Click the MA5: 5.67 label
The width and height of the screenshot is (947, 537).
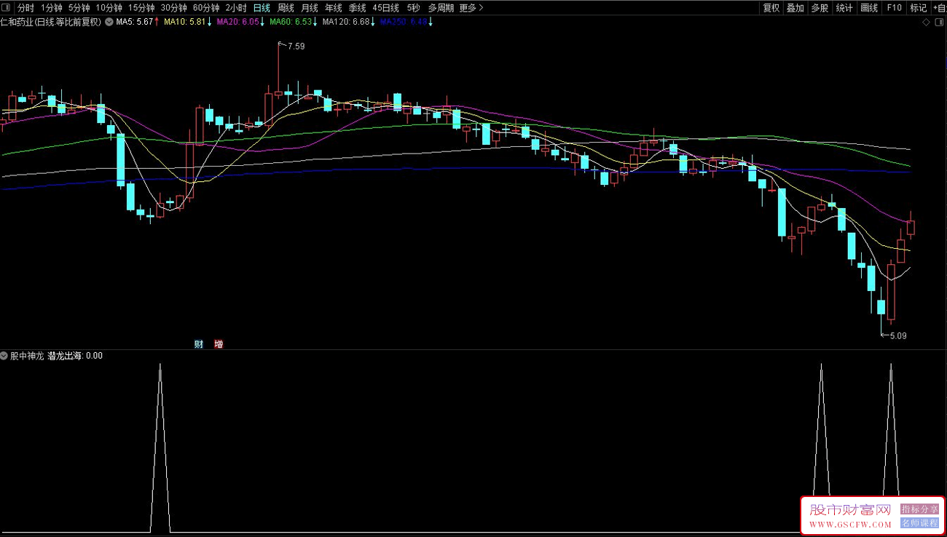pyautogui.click(x=134, y=23)
